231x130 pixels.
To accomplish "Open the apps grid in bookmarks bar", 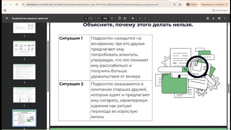I will point(5,10).
